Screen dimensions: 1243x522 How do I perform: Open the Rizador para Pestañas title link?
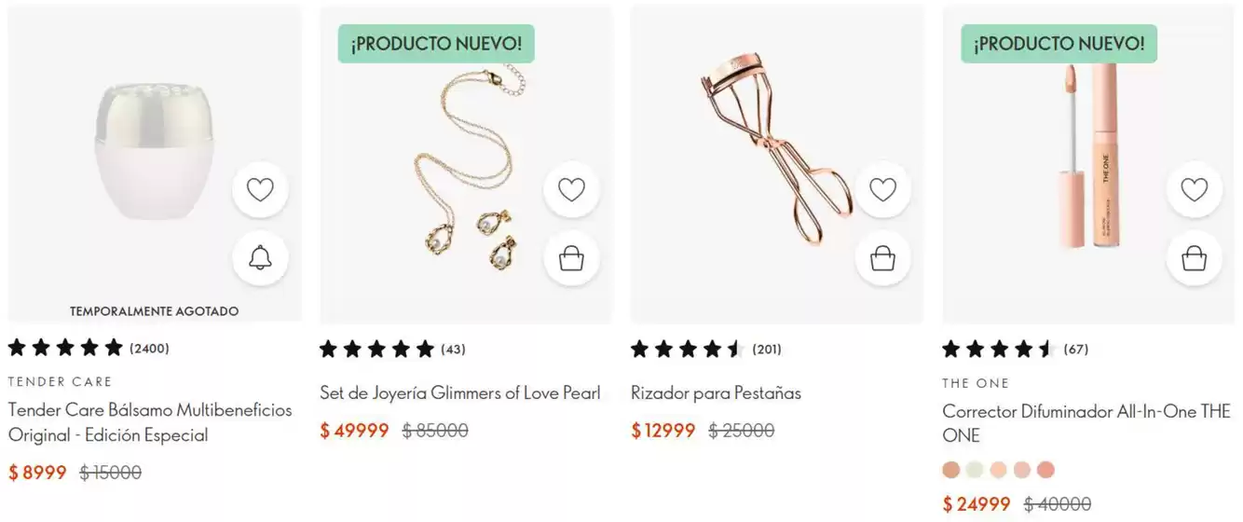tap(716, 392)
